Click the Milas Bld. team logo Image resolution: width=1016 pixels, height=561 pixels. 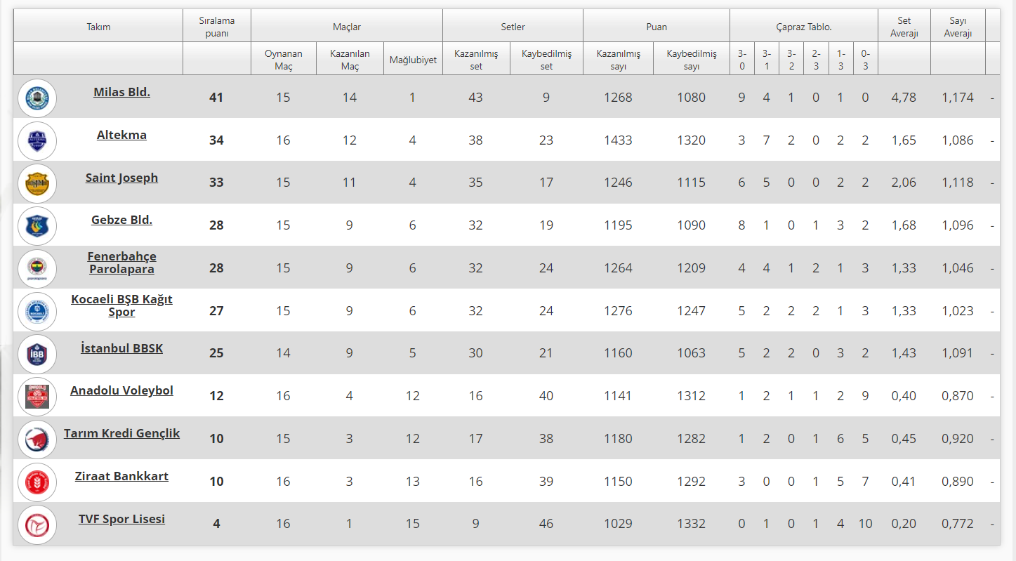click(x=37, y=98)
